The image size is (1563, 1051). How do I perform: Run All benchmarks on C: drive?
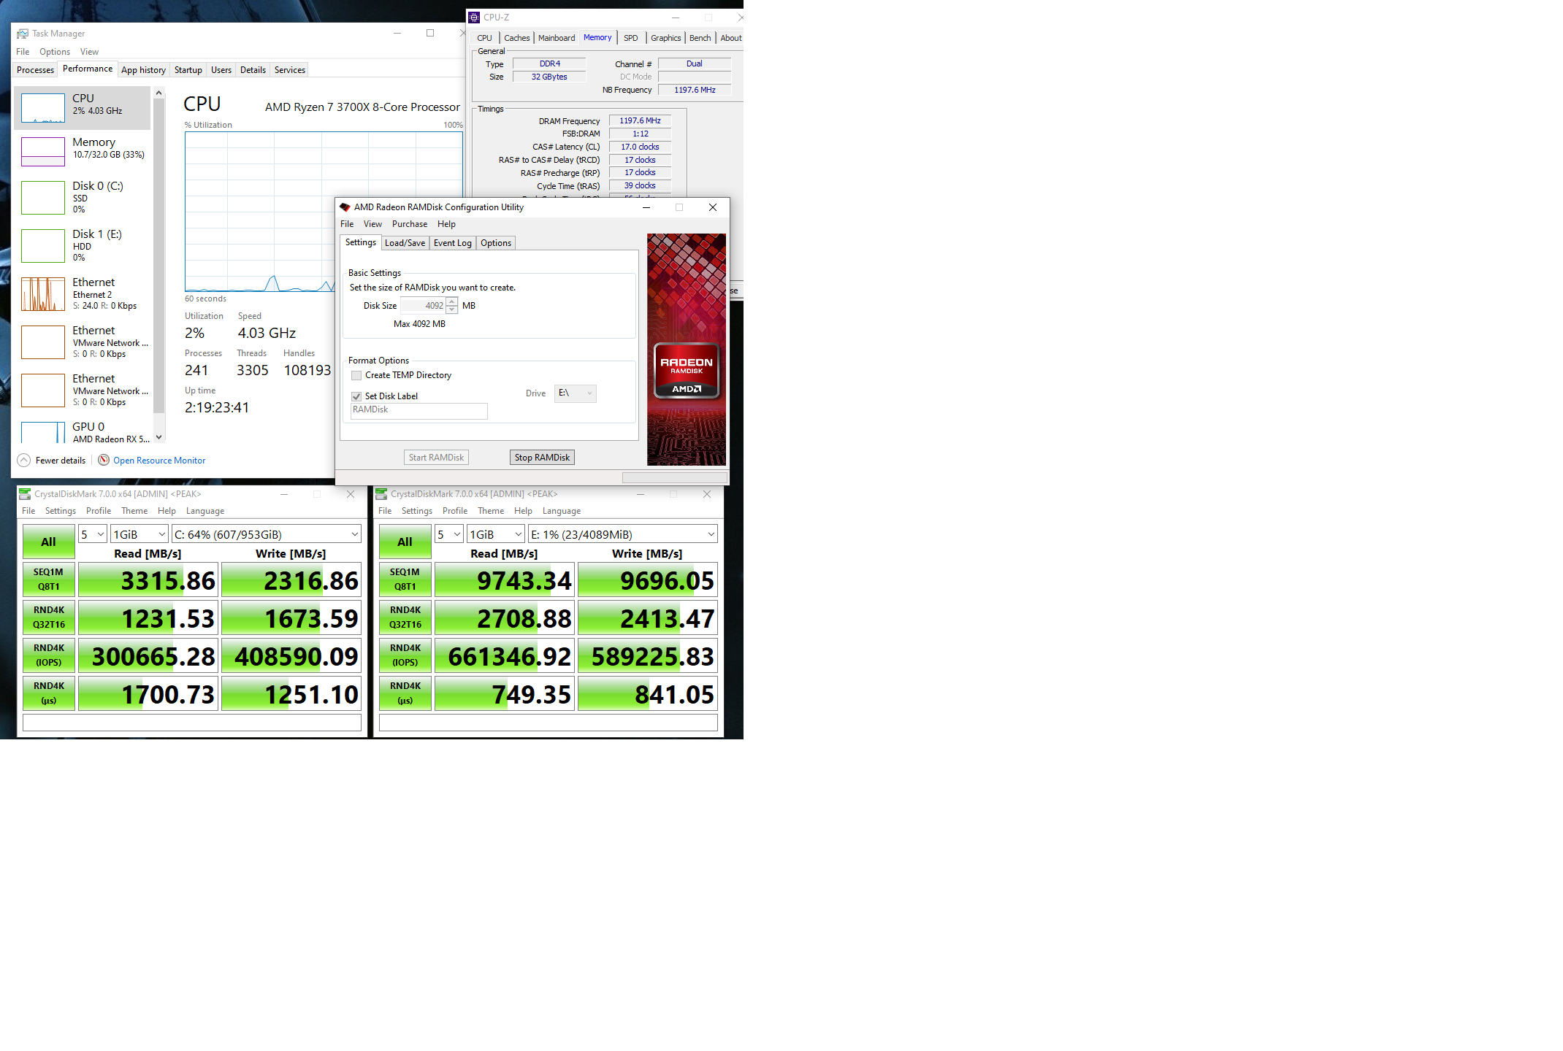click(x=48, y=542)
